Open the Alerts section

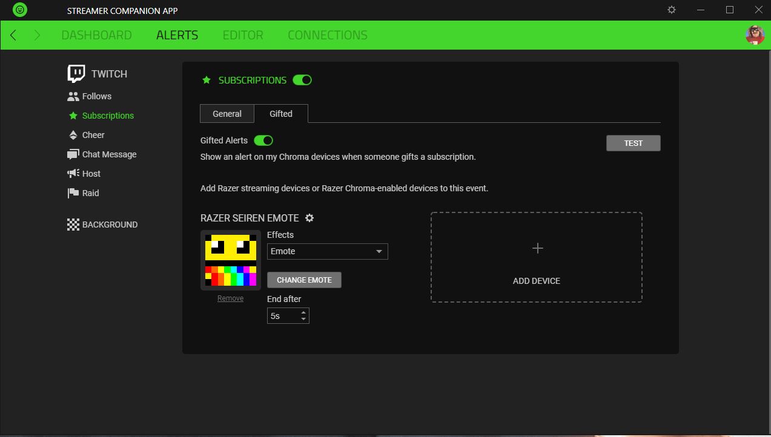(177, 35)
